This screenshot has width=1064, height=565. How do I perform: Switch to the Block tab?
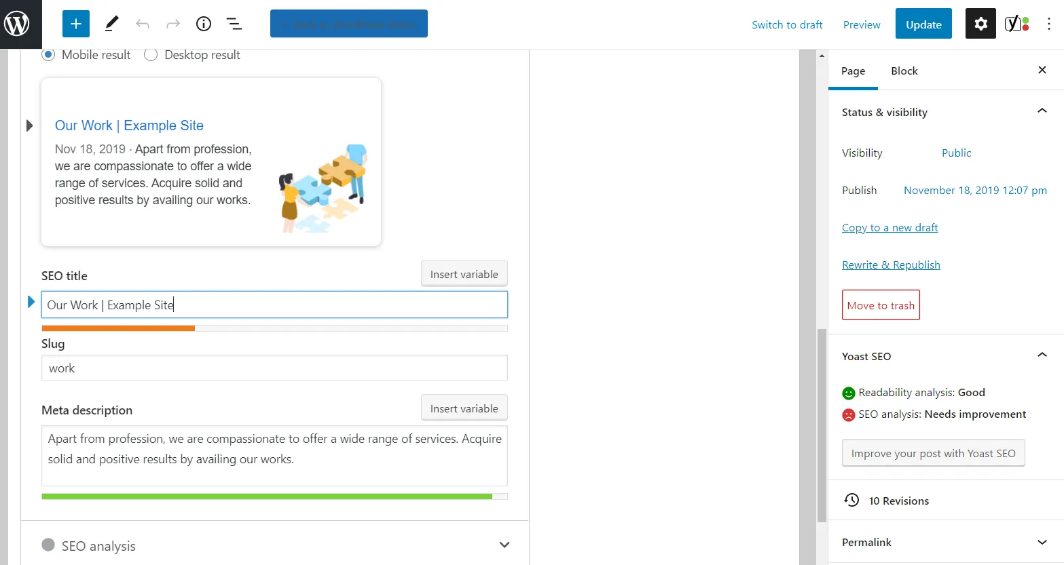[x=904, y=71]
